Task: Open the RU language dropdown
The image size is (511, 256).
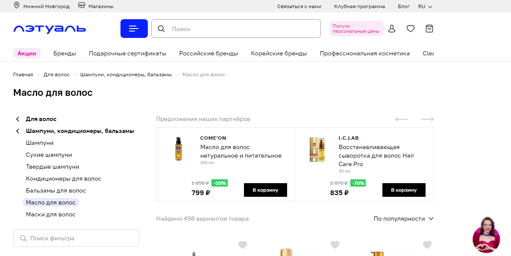Action: click(426, 6)
